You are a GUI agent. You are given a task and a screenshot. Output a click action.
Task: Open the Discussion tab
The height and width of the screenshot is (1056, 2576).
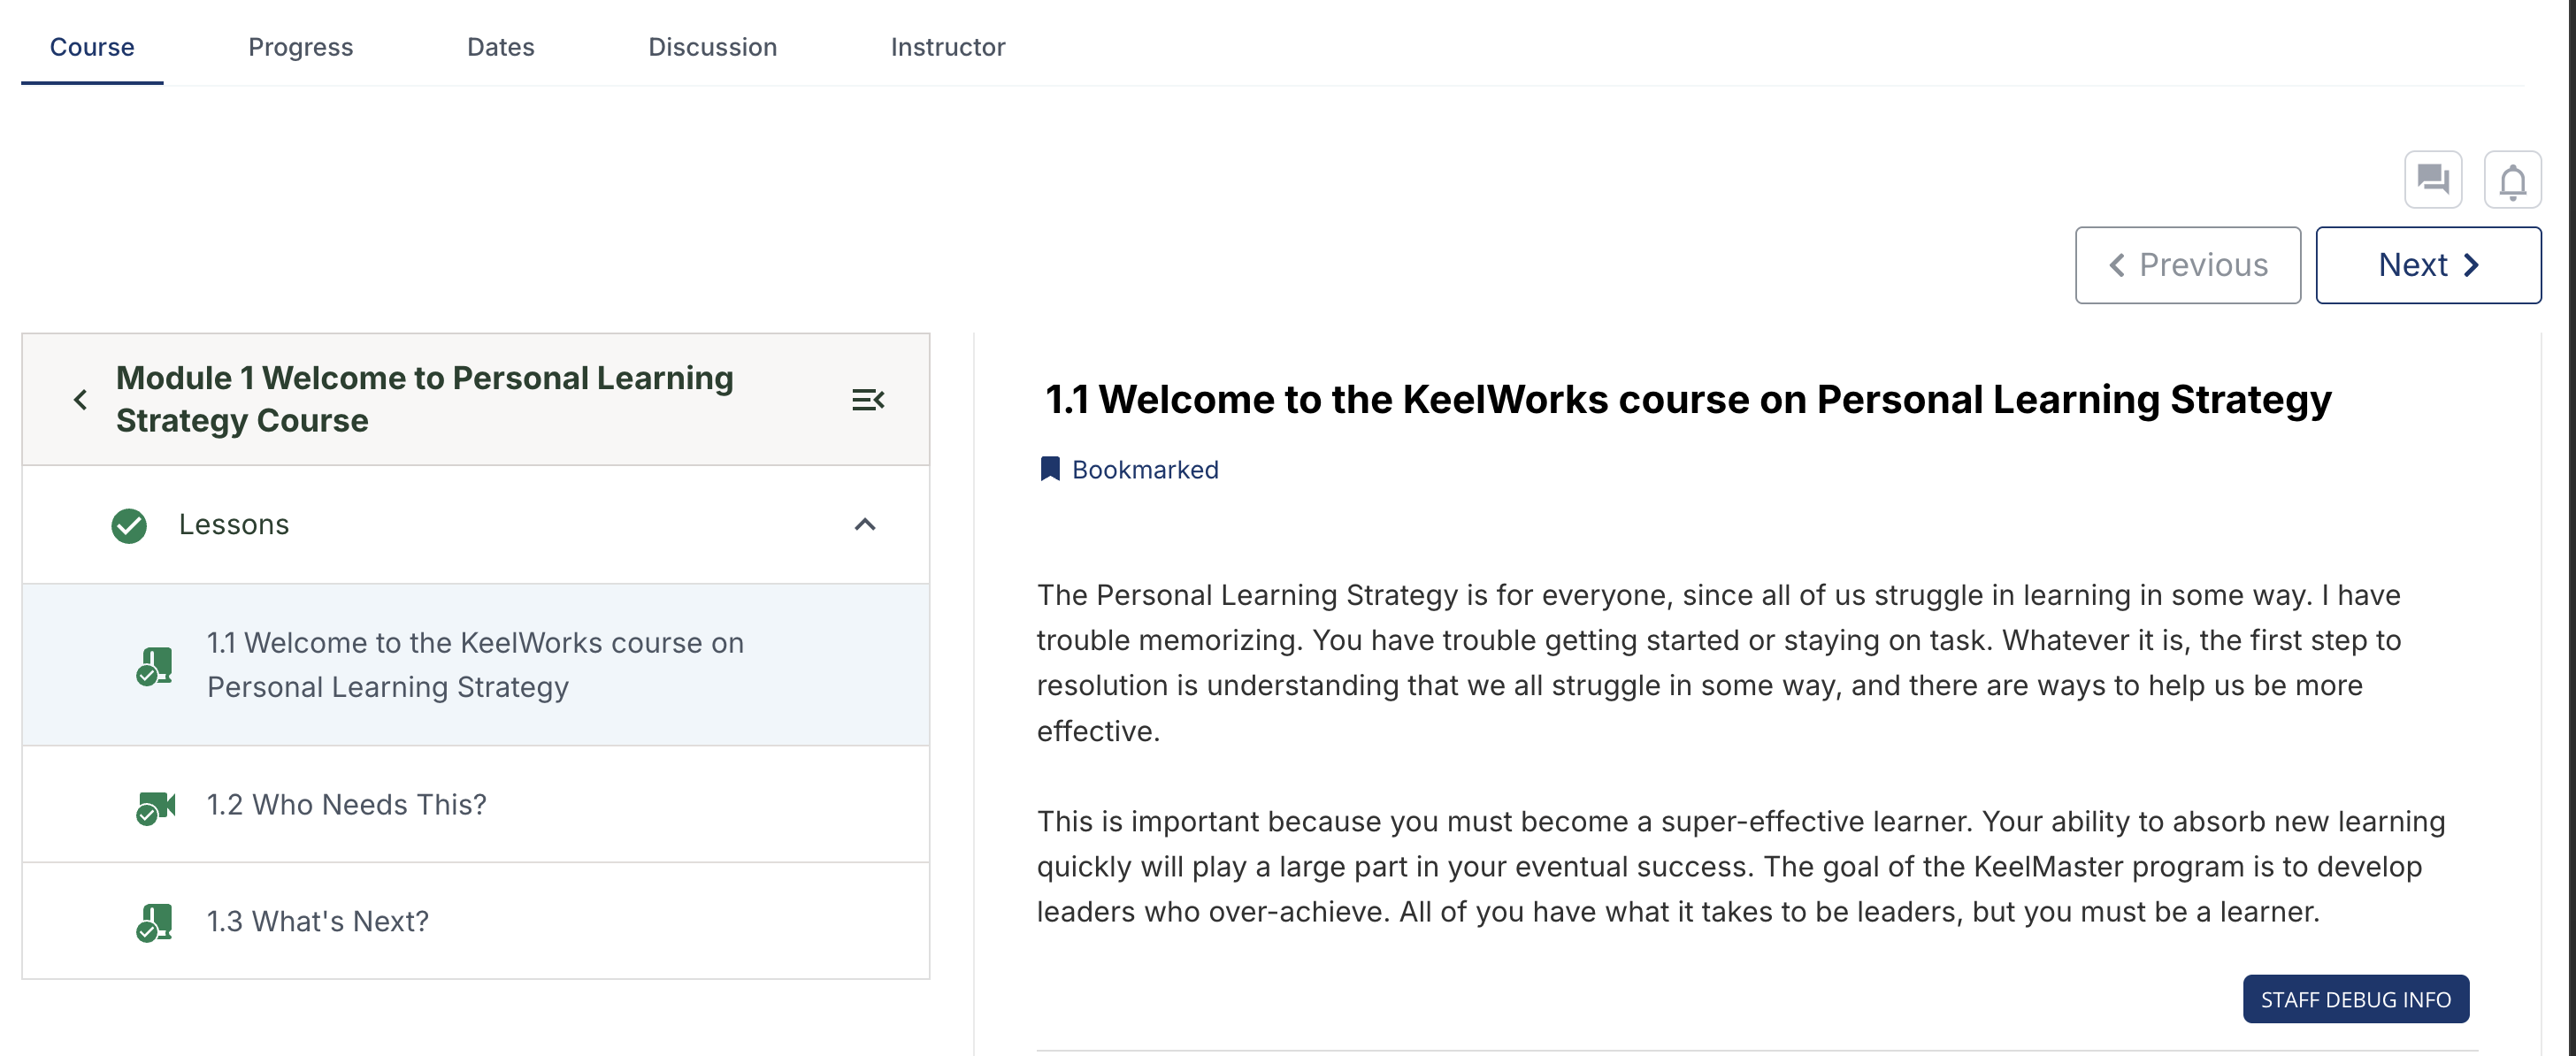click(712, 47)
